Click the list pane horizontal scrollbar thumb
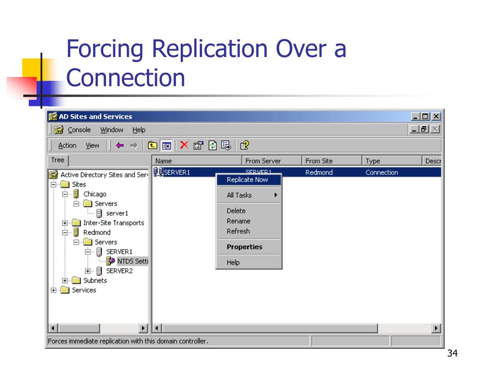The width and height of the screenshot is (487, 365). [270, 328]
